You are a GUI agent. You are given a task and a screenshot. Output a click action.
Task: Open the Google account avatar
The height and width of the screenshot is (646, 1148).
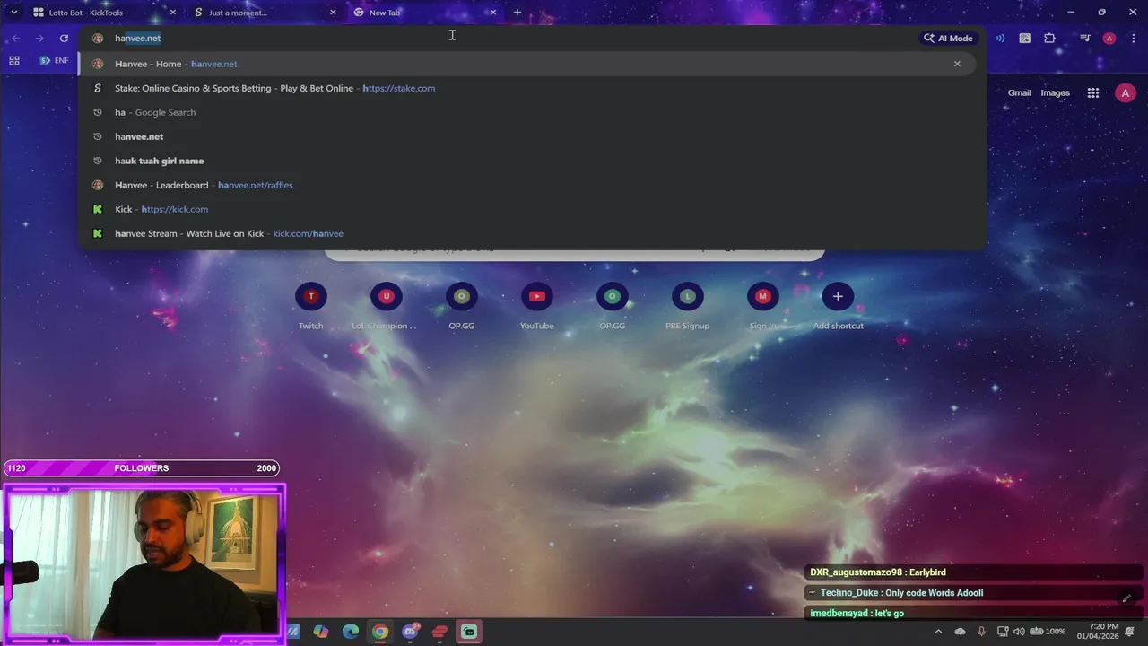[1125, 92]
